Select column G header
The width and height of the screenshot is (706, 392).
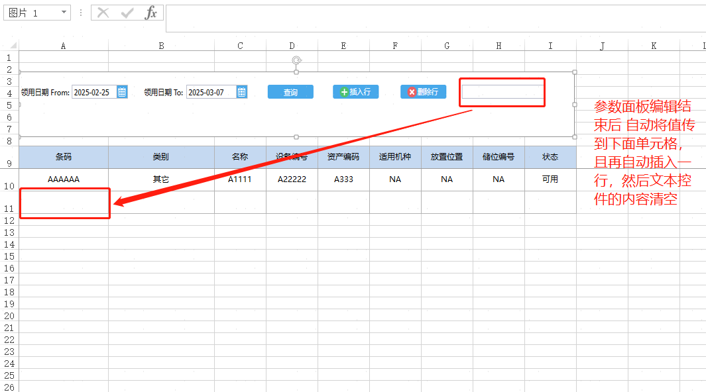tap(447, 46)
